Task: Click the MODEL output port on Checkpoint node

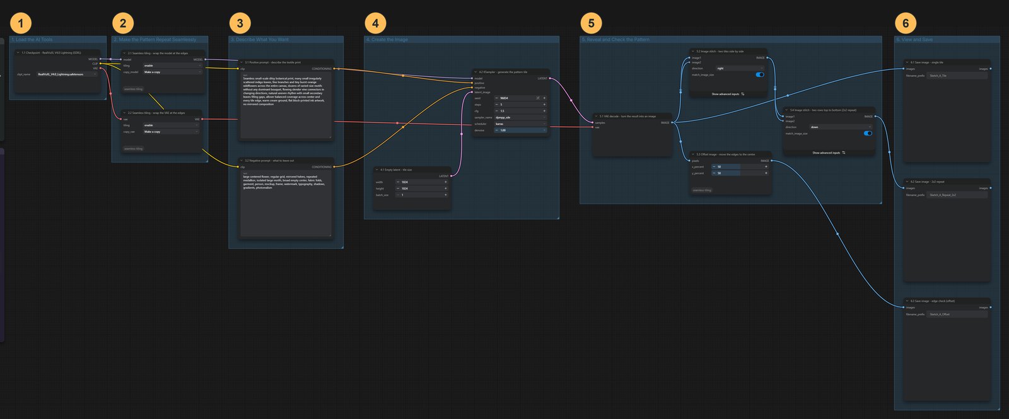Action: (x=100, y=59)
